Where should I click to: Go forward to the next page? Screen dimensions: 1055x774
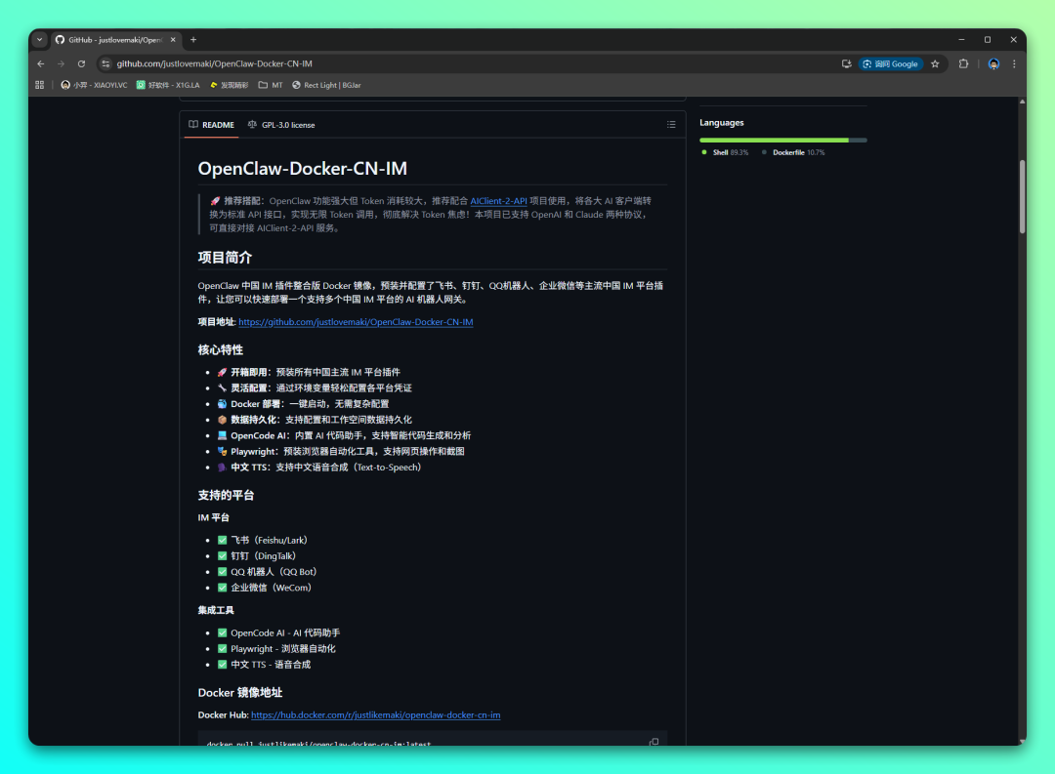[x=62, y=63]
